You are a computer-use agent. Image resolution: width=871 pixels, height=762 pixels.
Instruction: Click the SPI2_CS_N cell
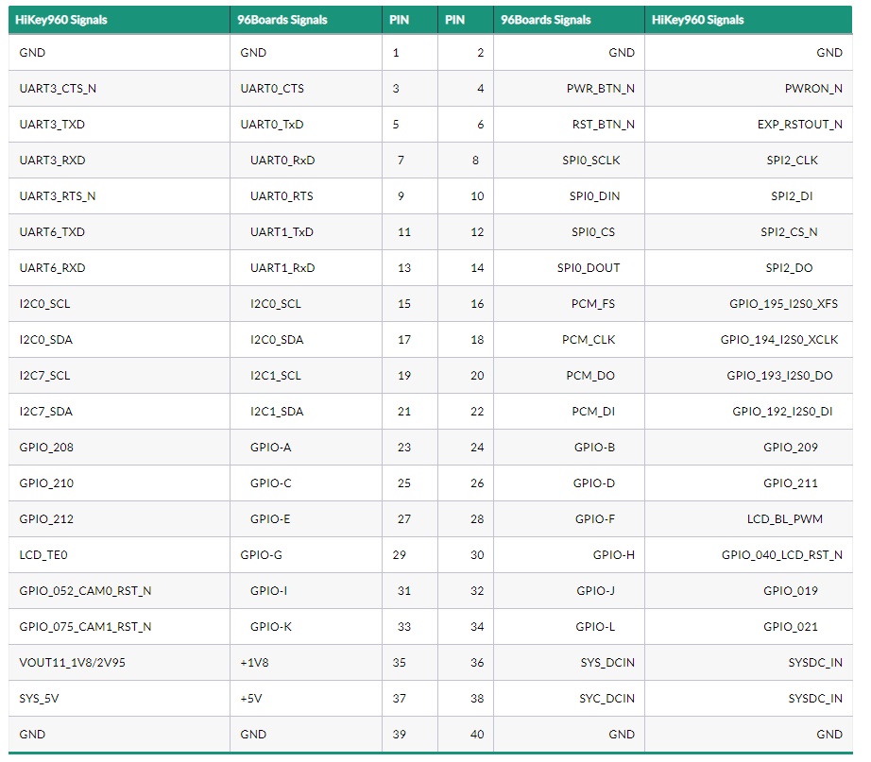tap(748, 232)
